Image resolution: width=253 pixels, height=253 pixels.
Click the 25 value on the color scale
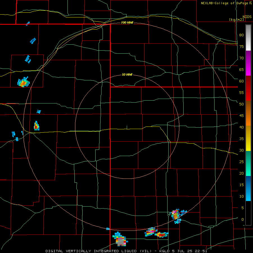click(241, 162)
